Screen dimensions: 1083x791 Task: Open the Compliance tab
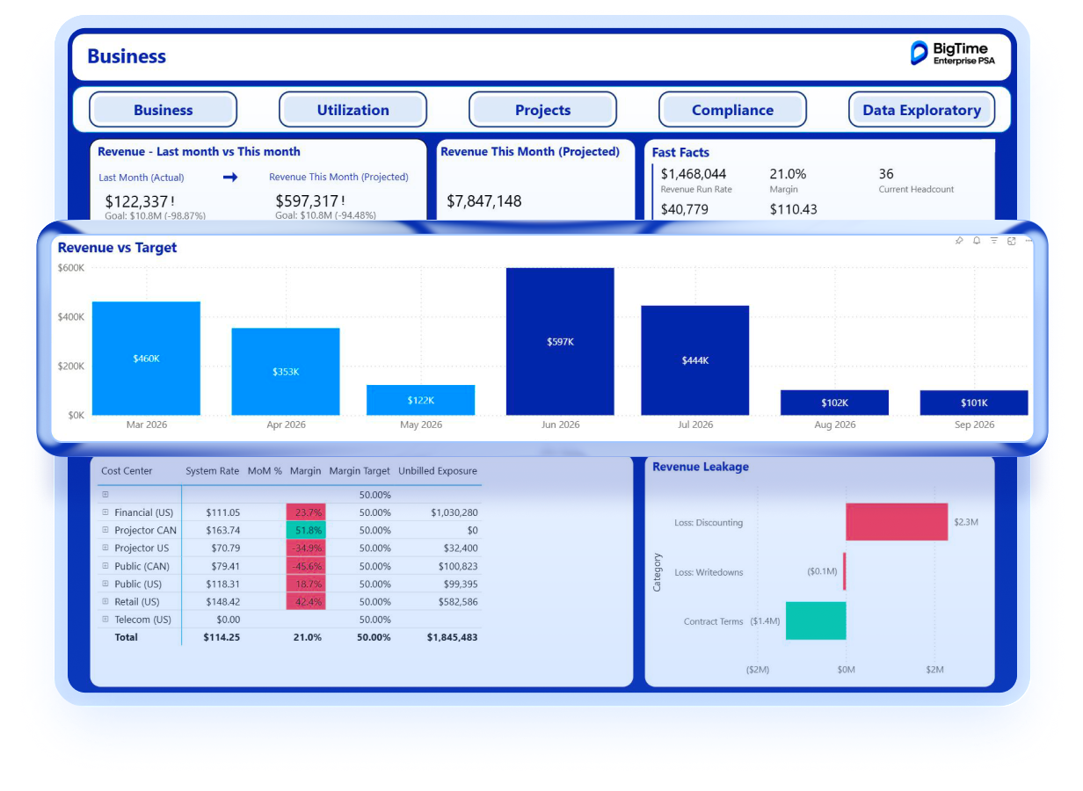pos(732,110)
